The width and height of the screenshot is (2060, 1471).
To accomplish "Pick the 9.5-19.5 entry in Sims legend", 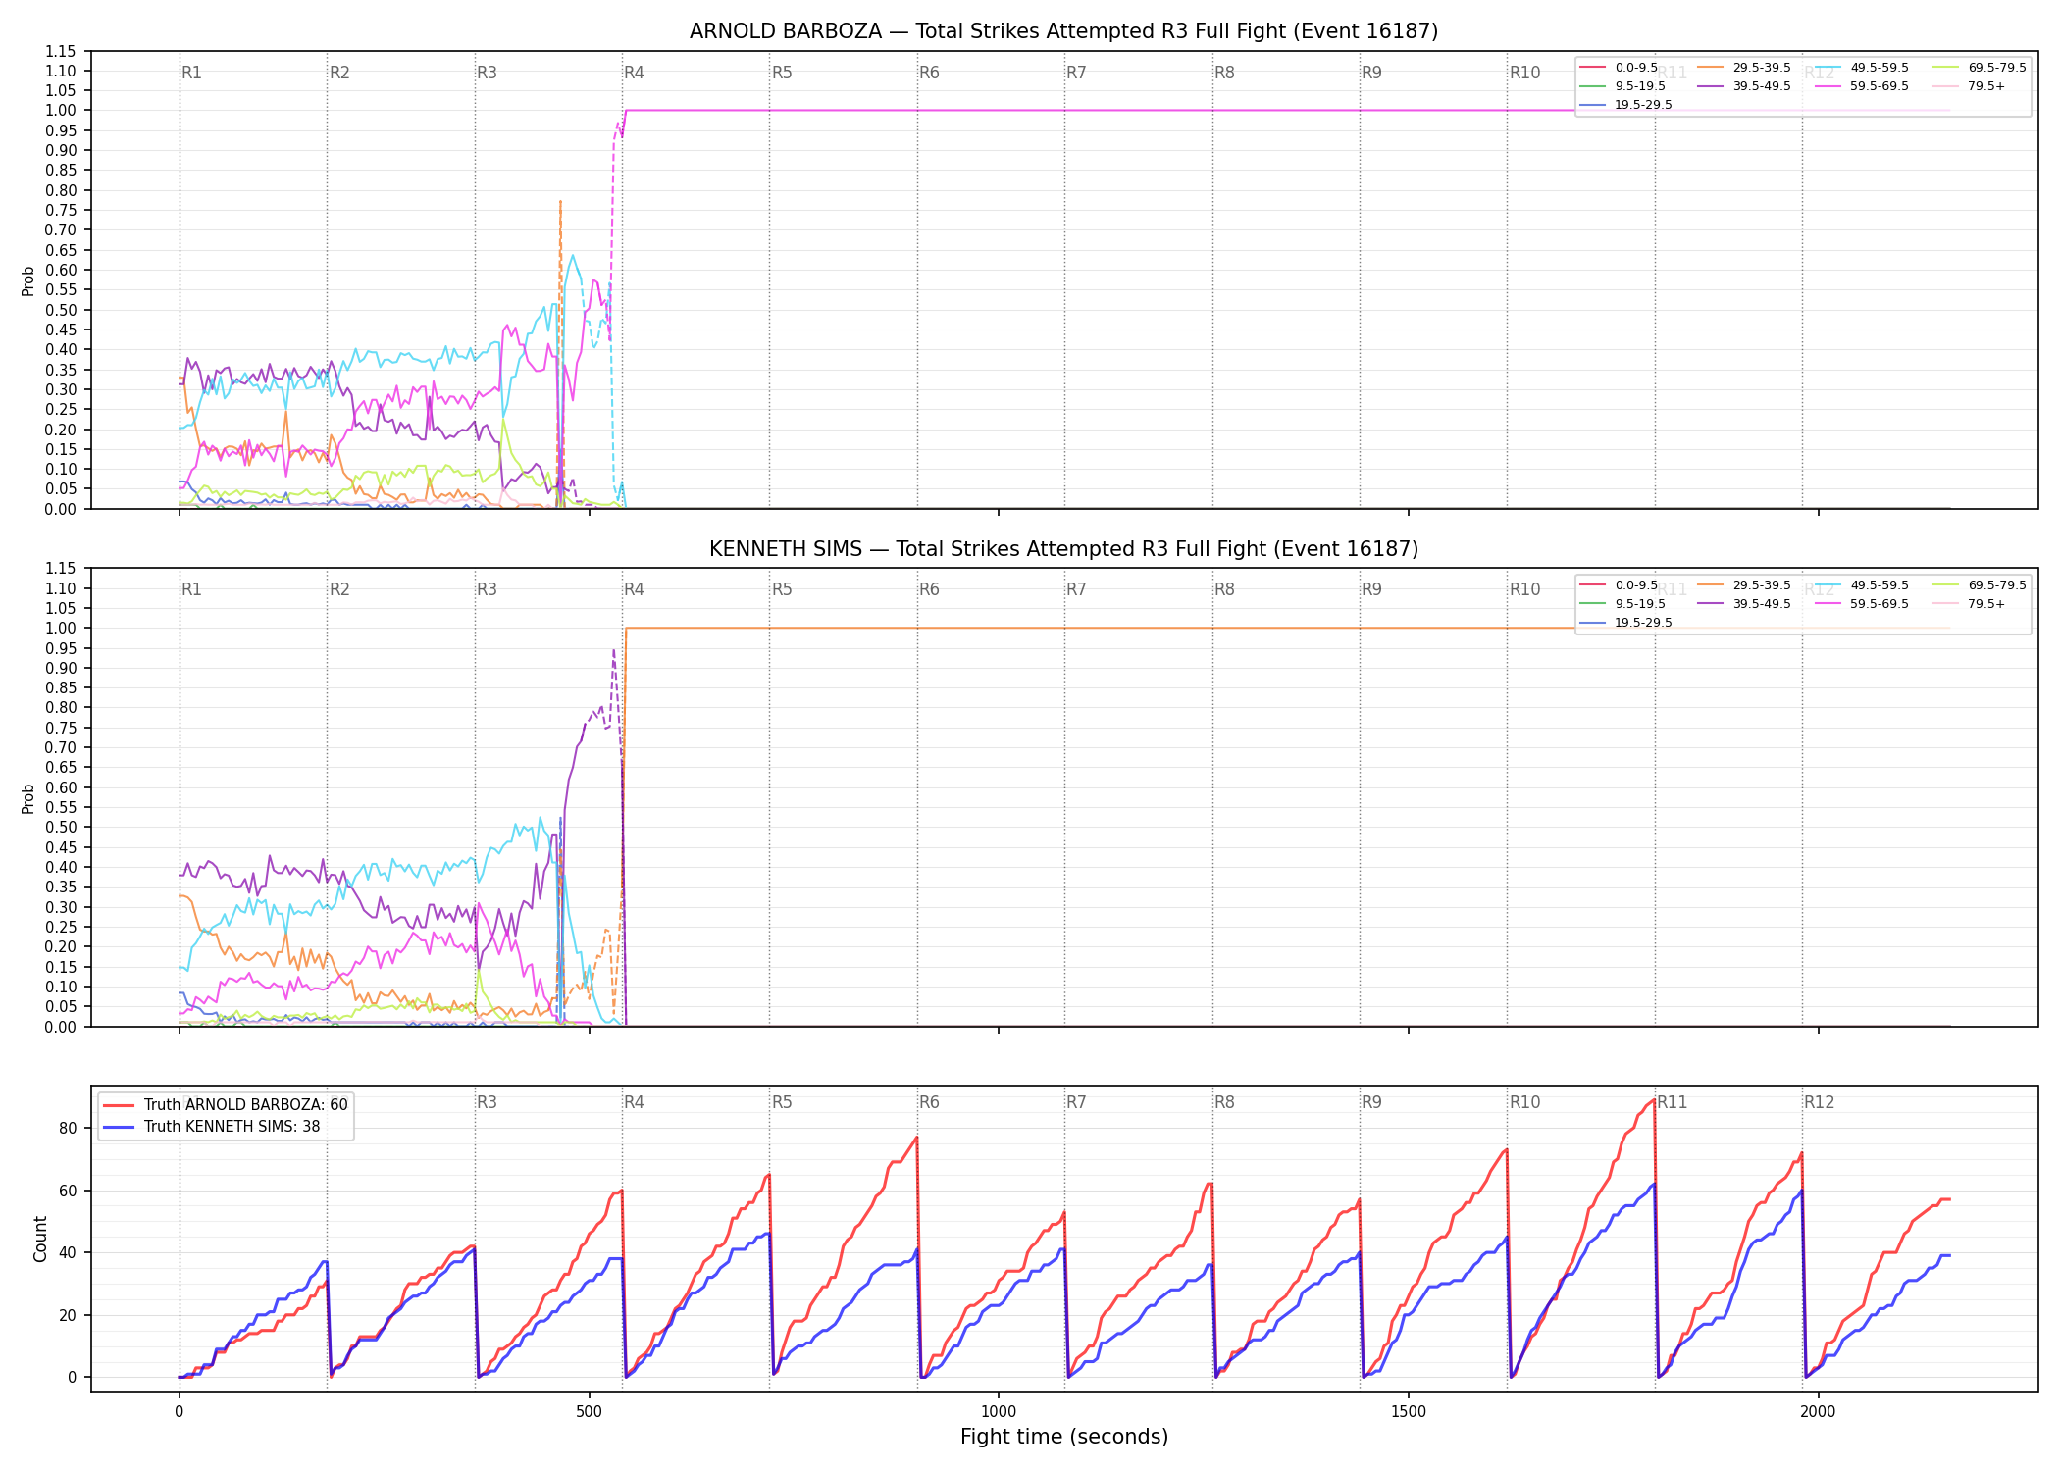I will point(1622,604).
